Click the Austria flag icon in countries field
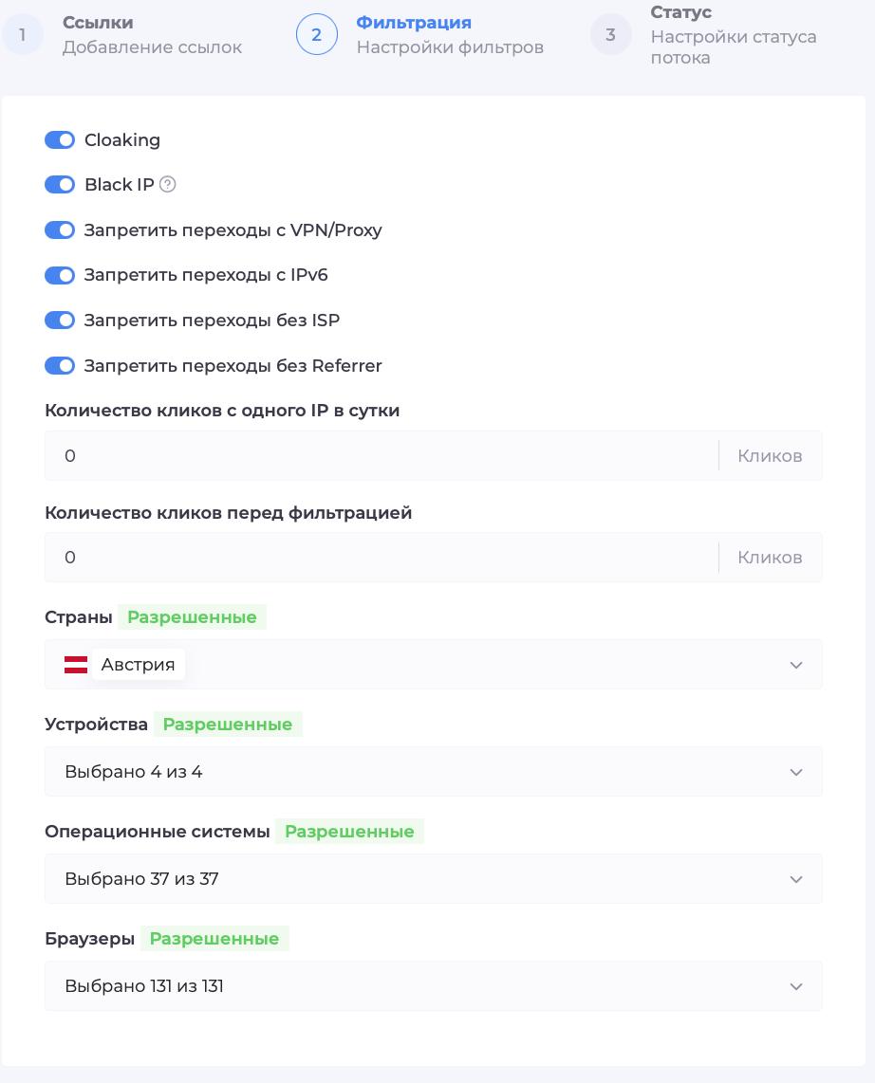 [76, 665]
